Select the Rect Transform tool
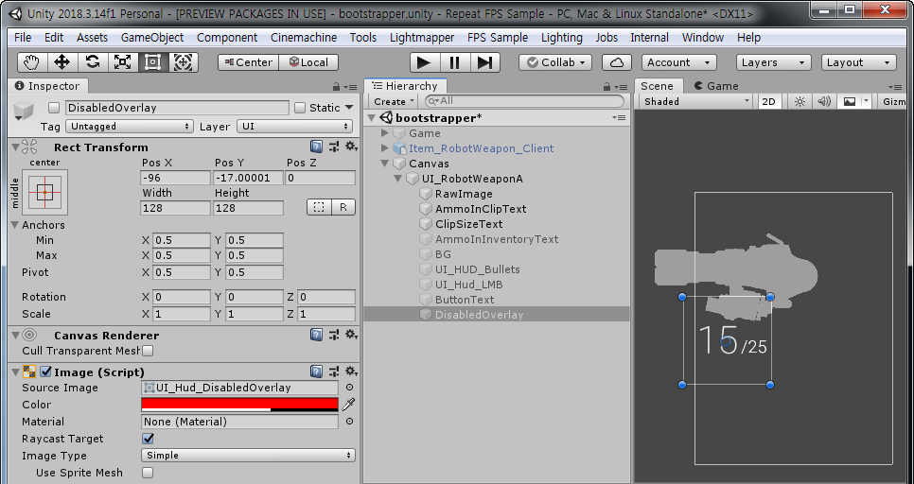This screenshot has width=914, height=484. pyautogui.click(x=152, y=62)
